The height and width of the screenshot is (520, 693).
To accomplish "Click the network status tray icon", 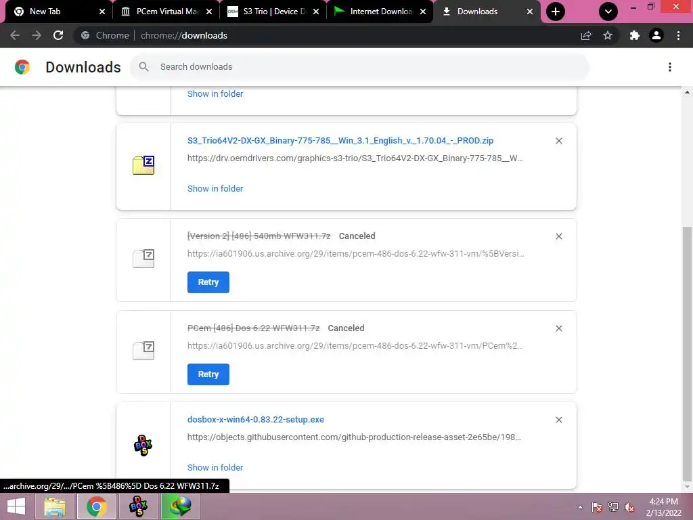I will point(613,507).
